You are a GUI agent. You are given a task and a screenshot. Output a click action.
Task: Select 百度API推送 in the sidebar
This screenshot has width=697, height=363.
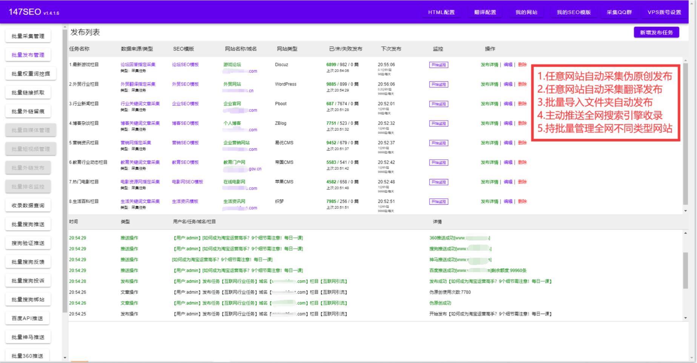click(28, 318)
